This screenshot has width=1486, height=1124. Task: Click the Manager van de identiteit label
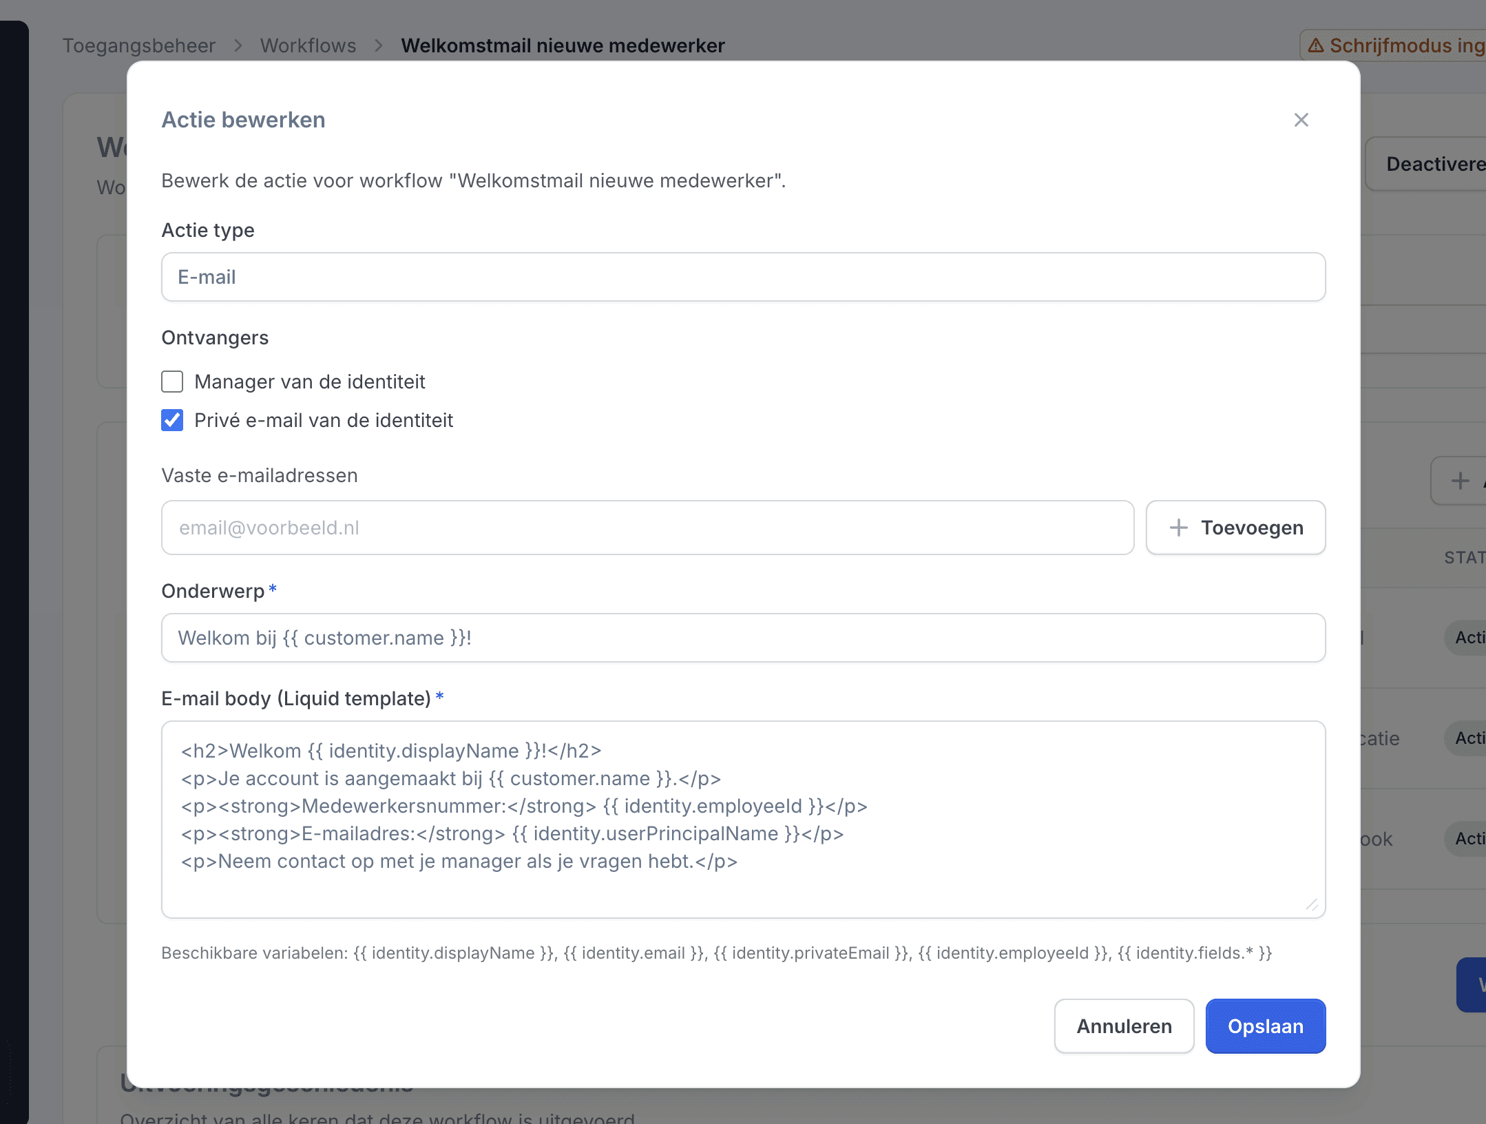pyautogui.click(x=309, y=382)
